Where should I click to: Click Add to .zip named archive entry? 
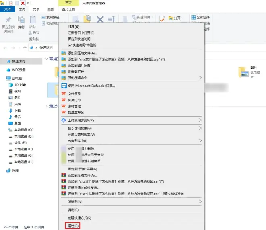click(116, 59)
